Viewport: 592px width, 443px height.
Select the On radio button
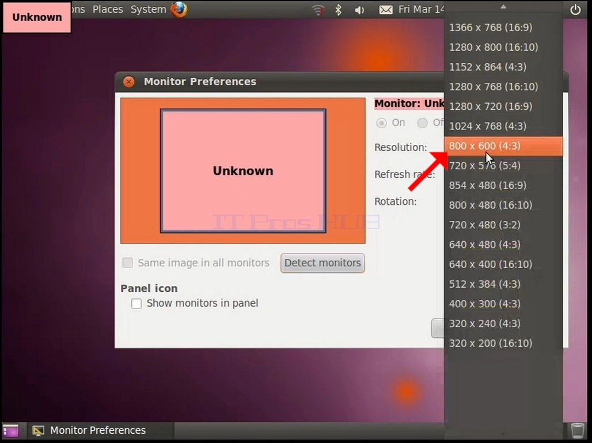(381, 123)
